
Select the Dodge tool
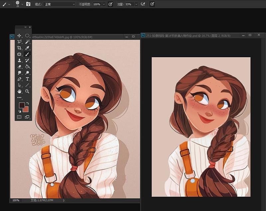pos(27,73)
